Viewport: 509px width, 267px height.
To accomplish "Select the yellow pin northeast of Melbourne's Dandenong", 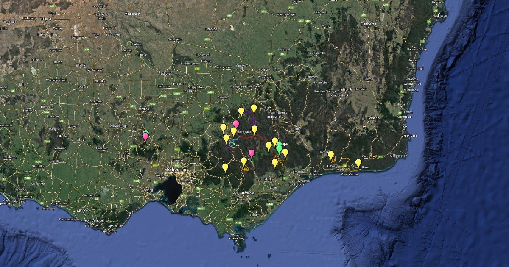I will [225, 167].
